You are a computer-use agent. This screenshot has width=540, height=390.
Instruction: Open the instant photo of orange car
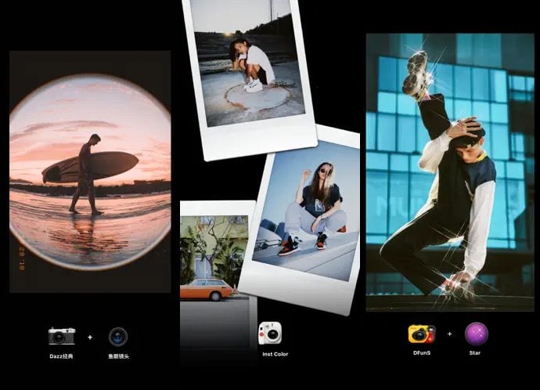coord(208,258)
